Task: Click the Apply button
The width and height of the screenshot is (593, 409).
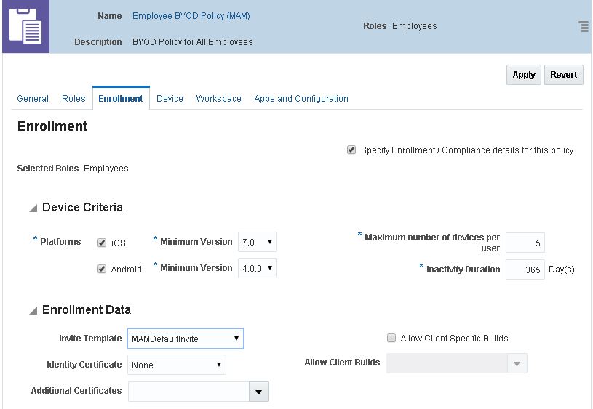Action: [x=524, y=75]
